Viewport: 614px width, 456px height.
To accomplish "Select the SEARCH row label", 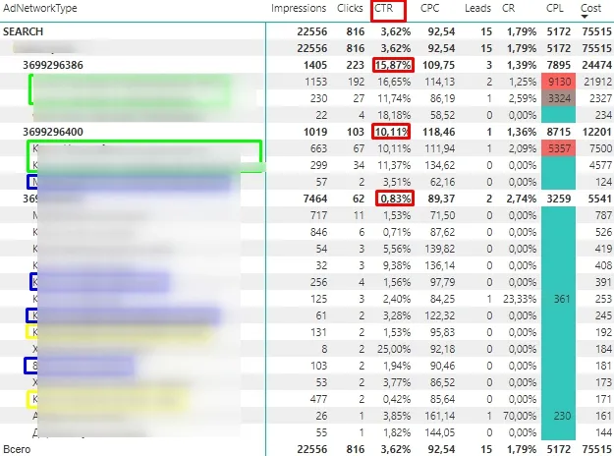I will pos(24,31).
